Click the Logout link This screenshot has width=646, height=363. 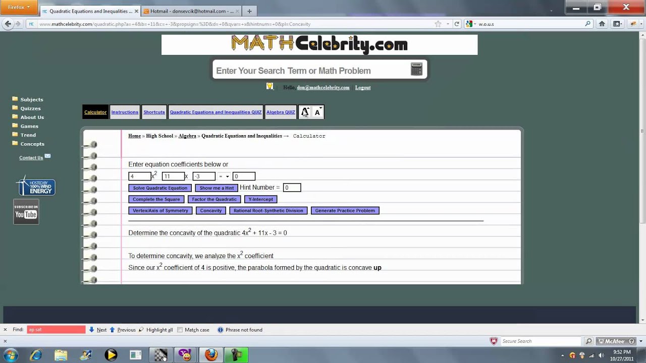click(x=363, y=87)
